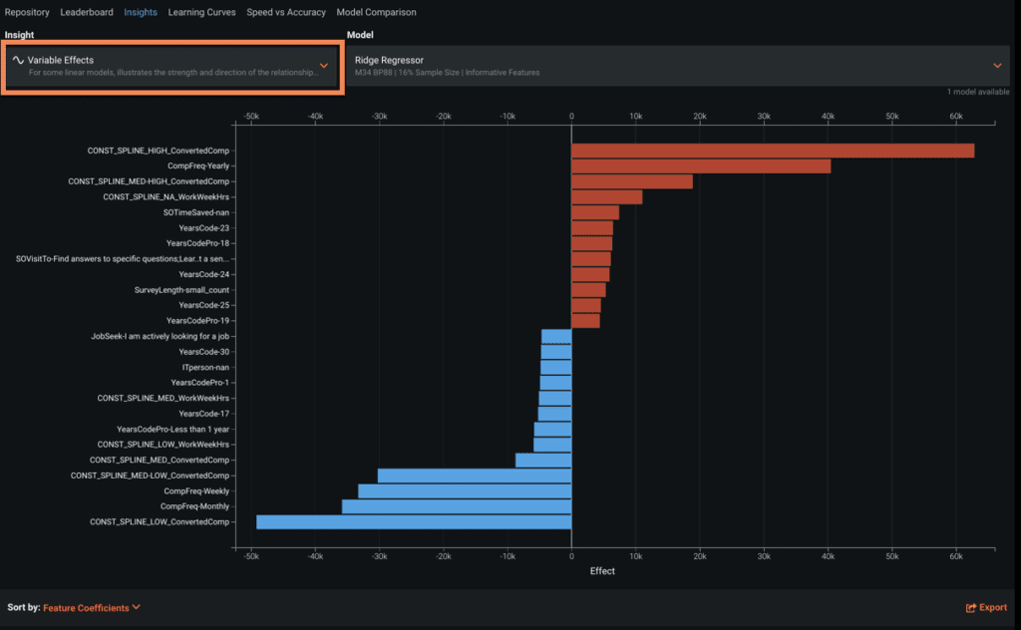
Task: Go to Speed vs Accuracy tab
Action: (286, 12)
